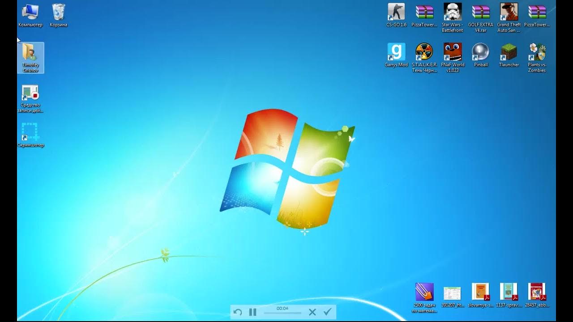Open the 2500 задач по матема file

coord(424,298)
